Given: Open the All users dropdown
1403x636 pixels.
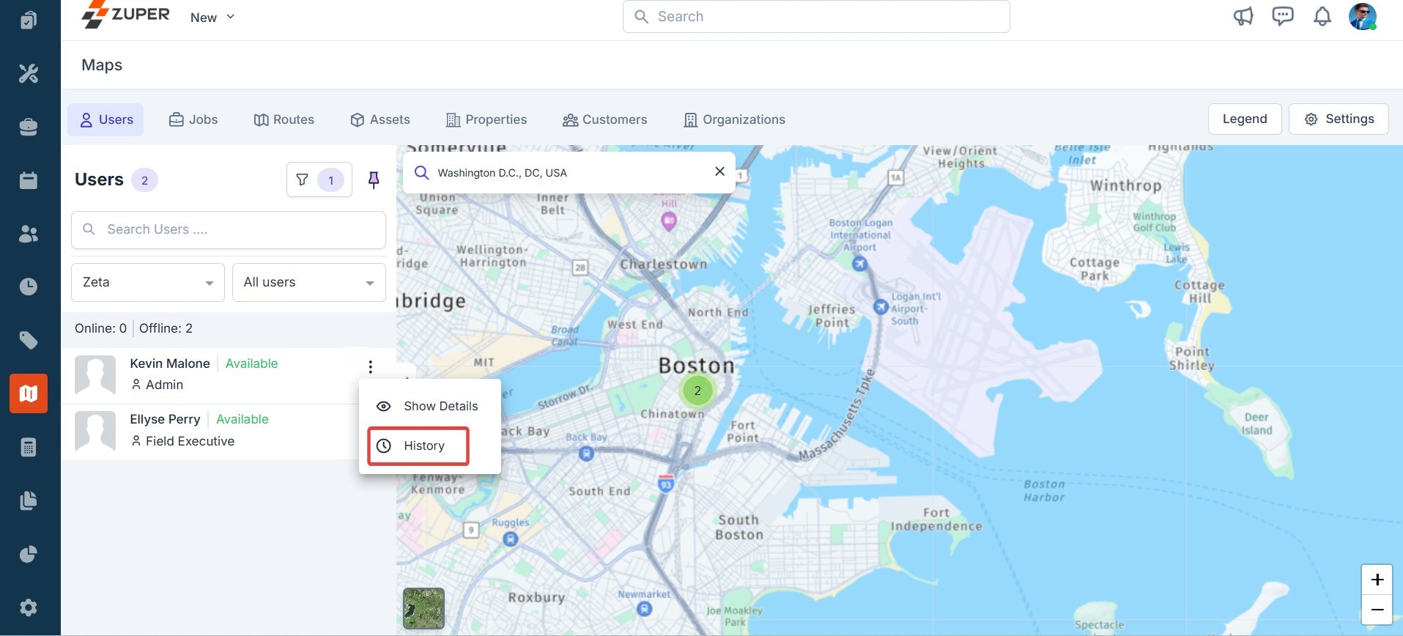Looking at the screenshot, I should point(309,282).
